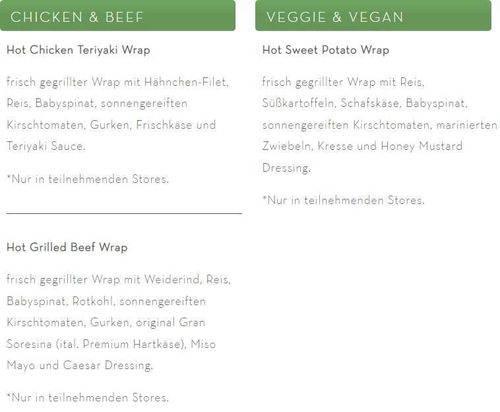Click the words 'Teriyaki Sauce.' in chicken description

tap(46, 146)
